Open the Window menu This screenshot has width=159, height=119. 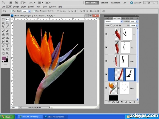[52, 7]
